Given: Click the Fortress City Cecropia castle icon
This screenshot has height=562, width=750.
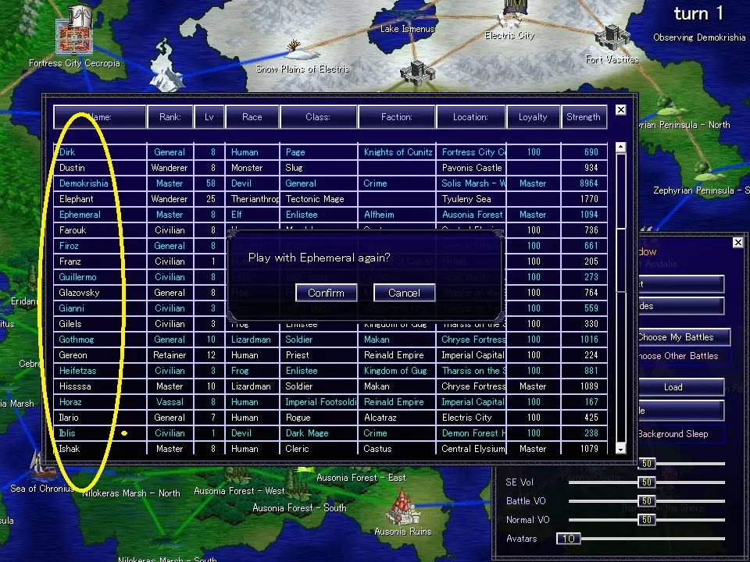Looking at the screenshot, I should (x=75, y=31).
